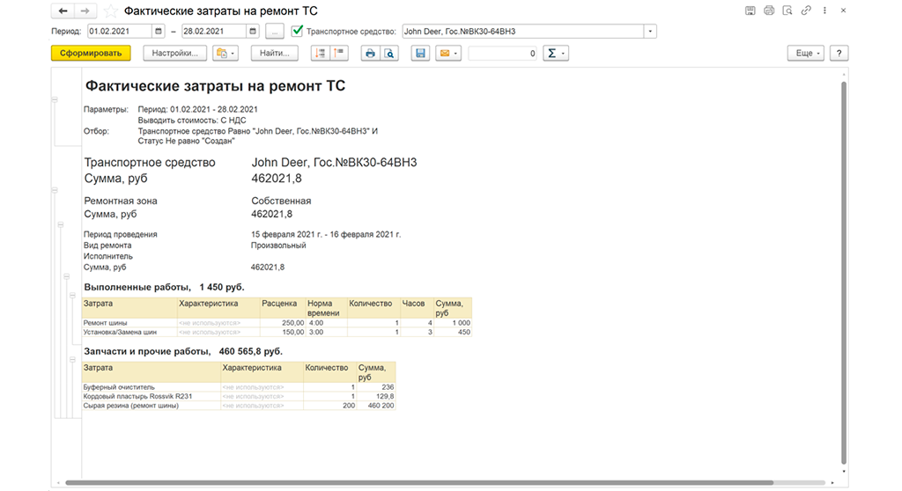
Task: Close the report form with the X
Action: 843,11
